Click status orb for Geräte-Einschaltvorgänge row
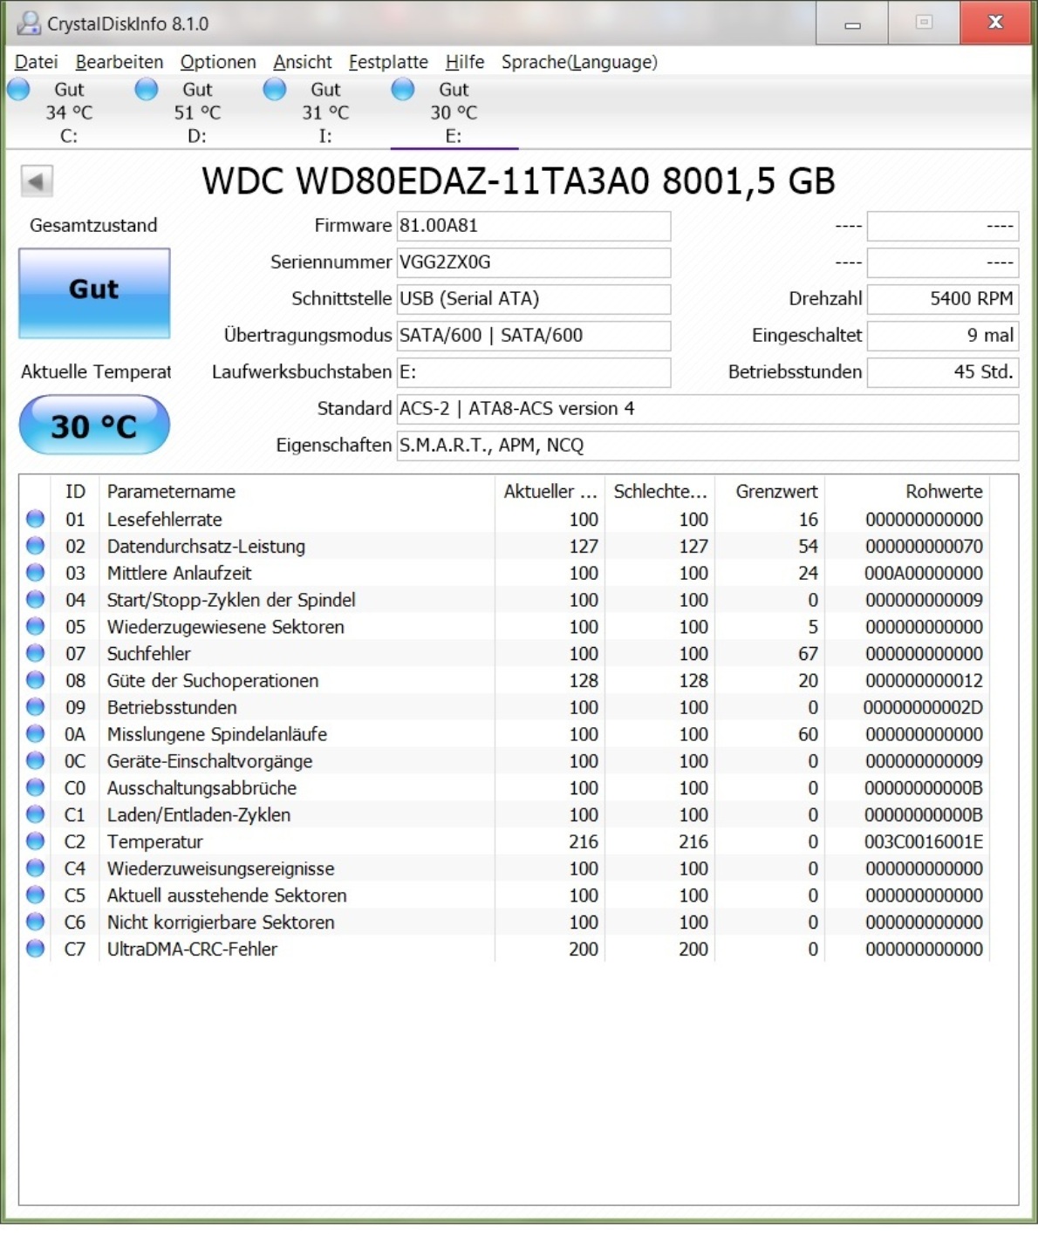The height and width of the screenshot is (1239, 1038). pyautogui.click(x=36, y=760)
